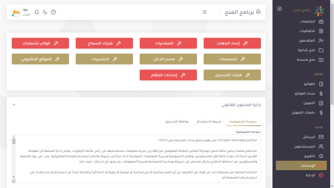The width and height of the screenshot is (334, 188).
Task: Click the notification bell icon
Action: (37, 12)
